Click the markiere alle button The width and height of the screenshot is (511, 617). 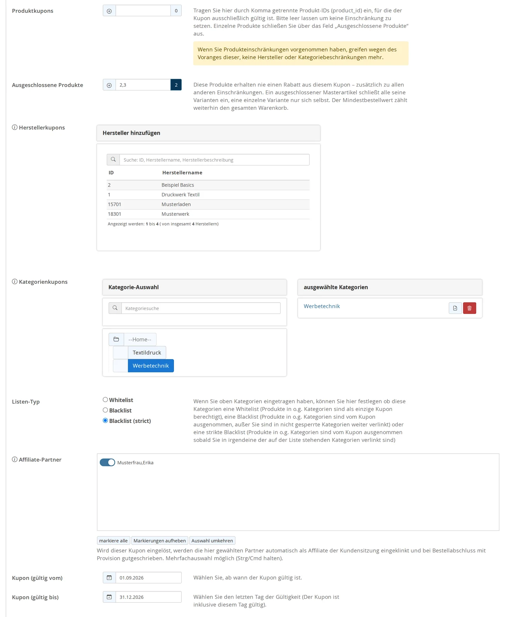[x=113, y=540]
